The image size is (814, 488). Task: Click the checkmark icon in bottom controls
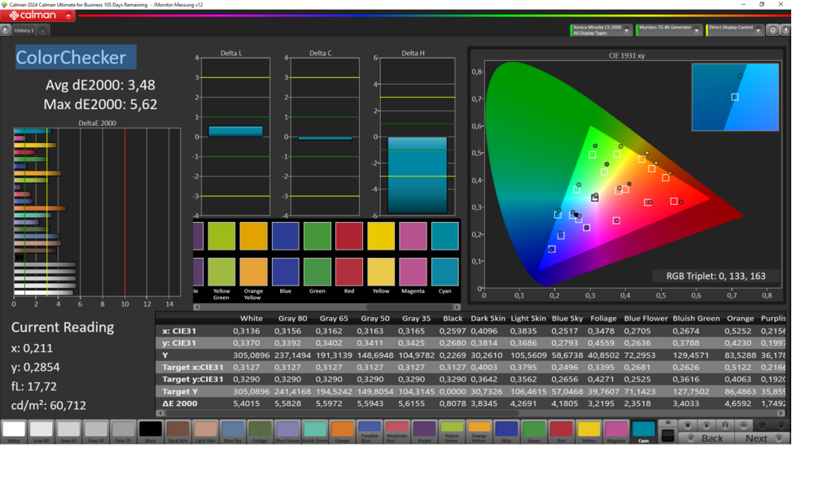click(x=781, y=425)
